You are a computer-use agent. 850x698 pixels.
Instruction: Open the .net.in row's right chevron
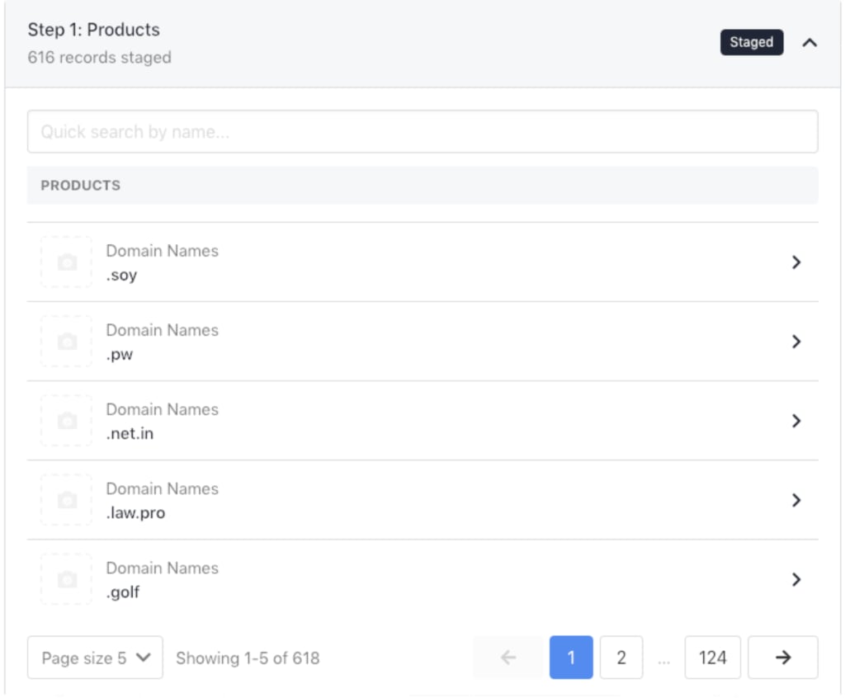796,421
